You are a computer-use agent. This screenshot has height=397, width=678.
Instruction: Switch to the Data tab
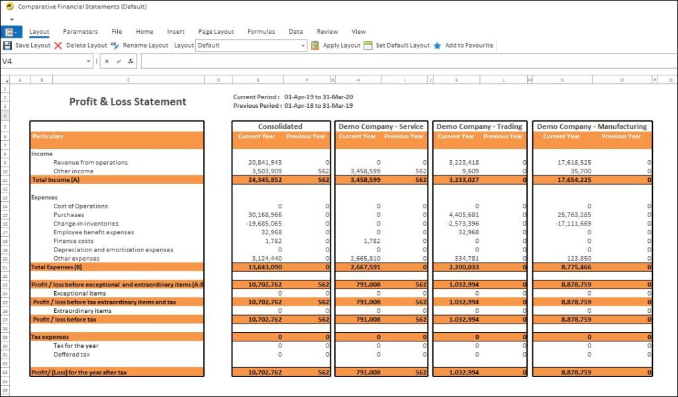coord(295,31)
